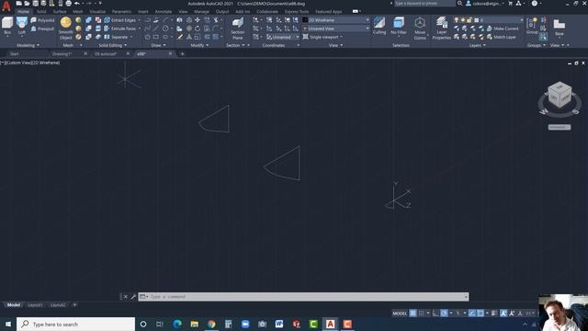Image resolution: width=588 pixels, height=331 pixels.
Task: Click the Undo arrow in Quick Access toolbar
Action: [x=77, y=4]
